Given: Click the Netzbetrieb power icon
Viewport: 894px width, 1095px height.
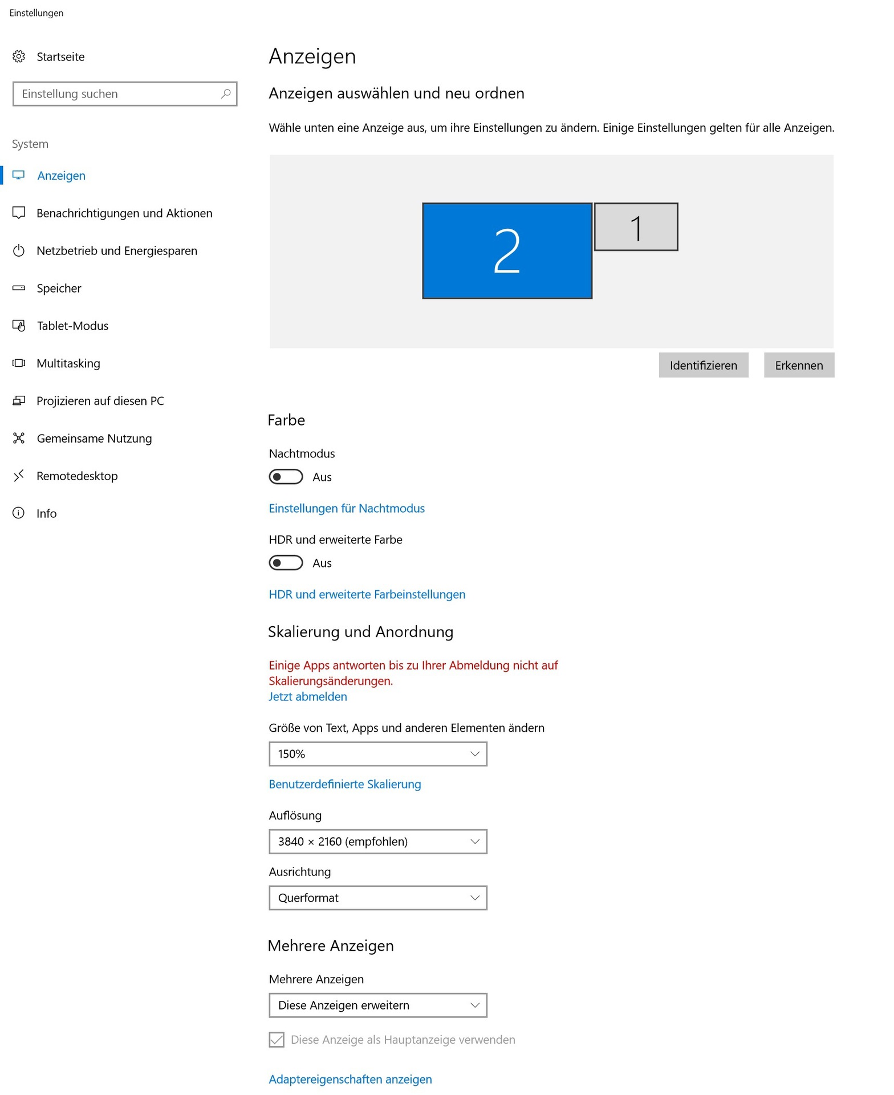Looking at the screenshot, I should tap(19, 250).
